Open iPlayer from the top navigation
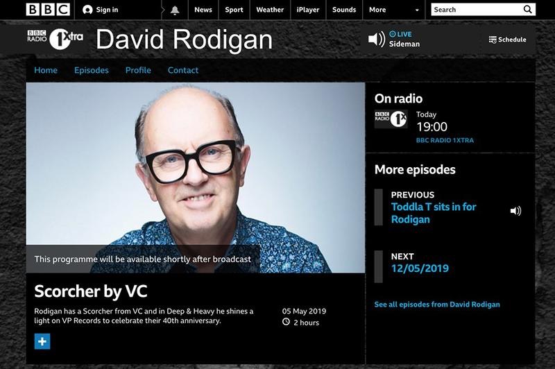Image resolution: width=555 pixels, height=369 pixels. coord(307,10)
